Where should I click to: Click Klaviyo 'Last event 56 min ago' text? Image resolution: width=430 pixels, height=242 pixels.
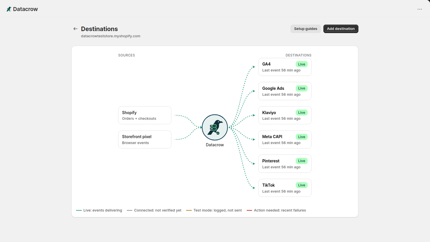tap(281, 119)
